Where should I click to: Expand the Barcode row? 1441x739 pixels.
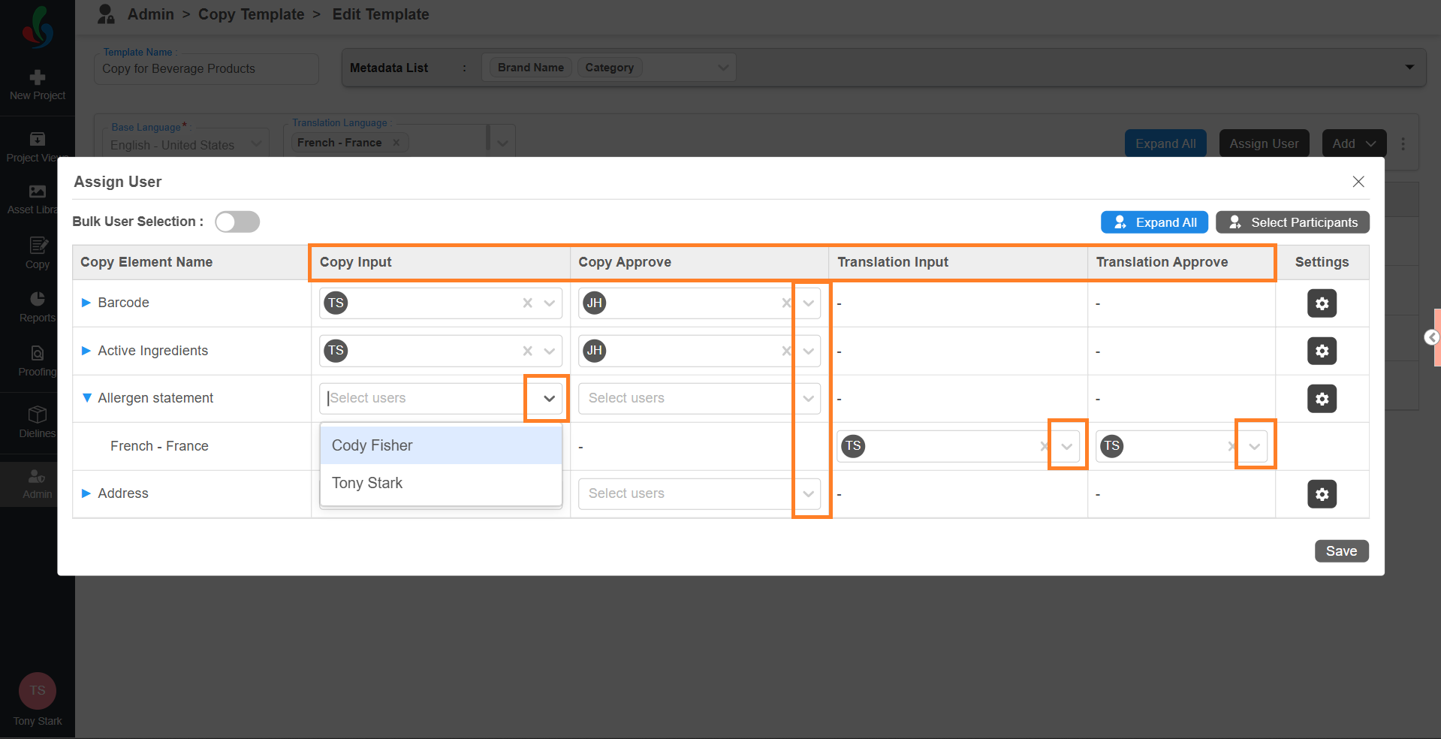coord(86,303)
